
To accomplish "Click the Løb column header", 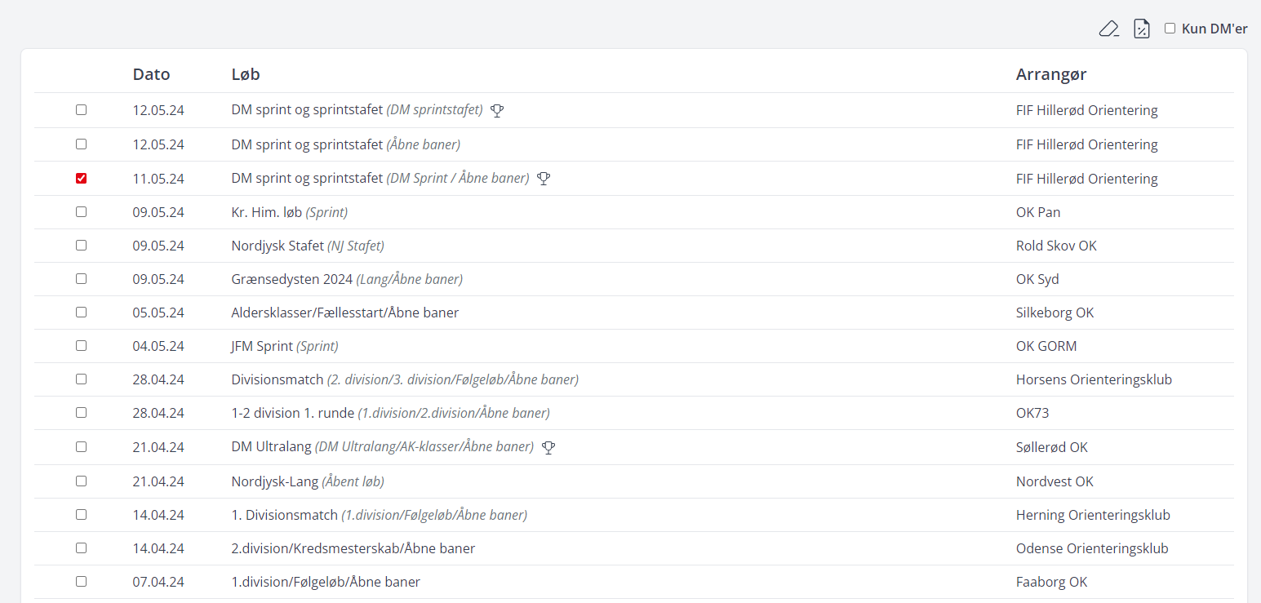I will [245, 74].
